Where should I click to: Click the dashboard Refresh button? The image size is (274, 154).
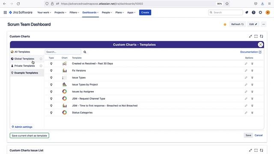pyautogui.click(x=237, y=24)
